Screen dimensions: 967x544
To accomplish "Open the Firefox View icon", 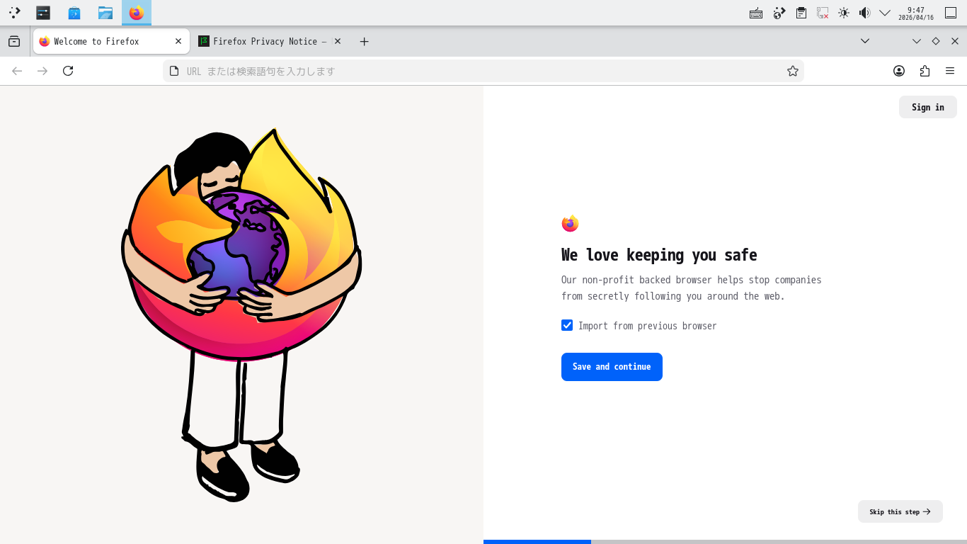I will (14, 42).
